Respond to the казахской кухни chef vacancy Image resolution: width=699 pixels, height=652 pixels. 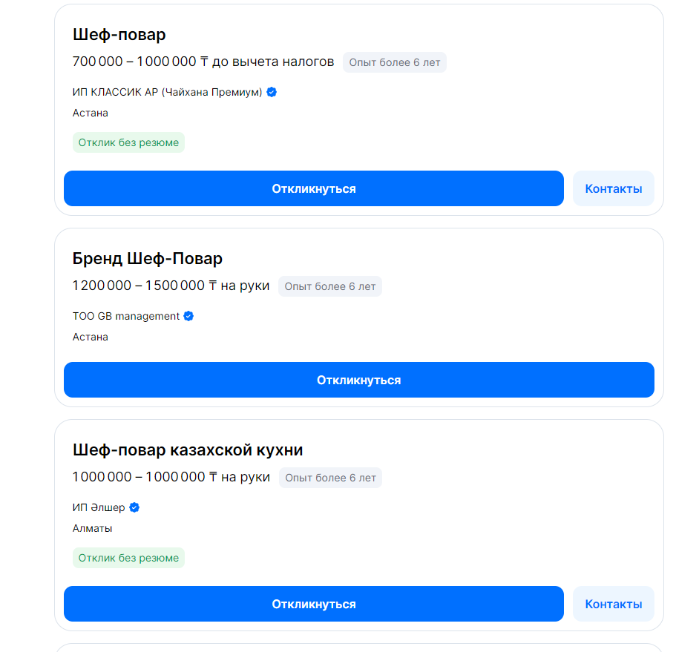(313, 604)
